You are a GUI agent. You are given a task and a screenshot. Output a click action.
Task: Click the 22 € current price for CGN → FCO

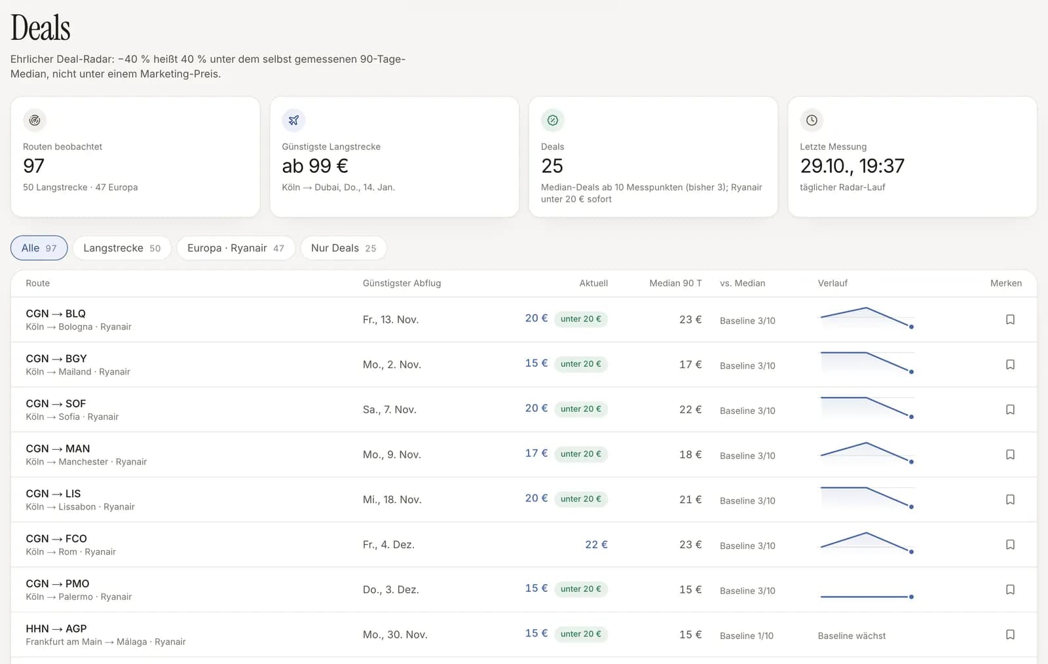click(x=596, y=545)
